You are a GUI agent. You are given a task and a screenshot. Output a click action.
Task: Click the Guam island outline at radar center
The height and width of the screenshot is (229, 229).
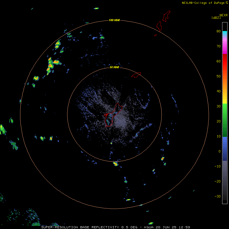pyautogui.click(x=113, y=115)
